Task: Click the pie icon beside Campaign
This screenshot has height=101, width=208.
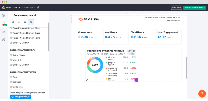Action: click(x=11, y=87)
